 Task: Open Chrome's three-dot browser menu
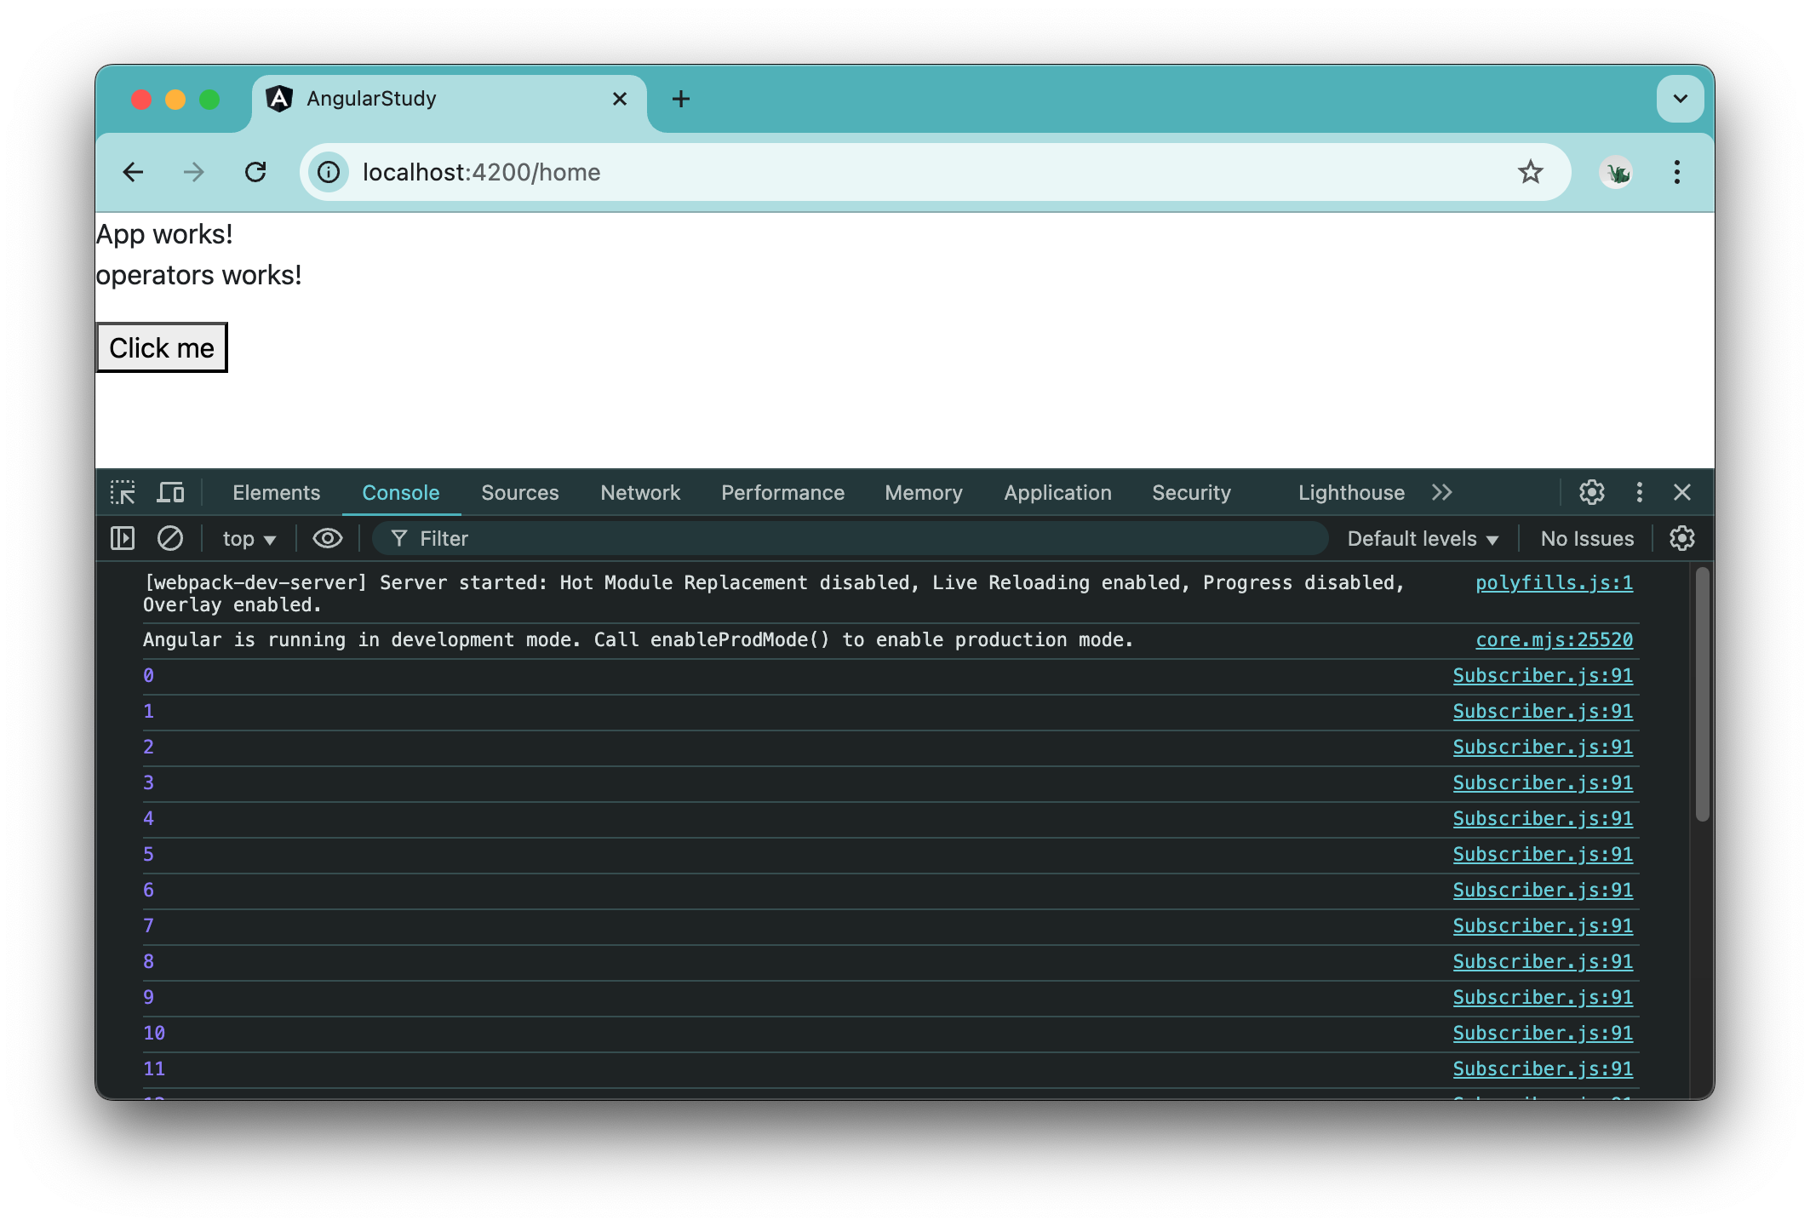[1676, 172]
